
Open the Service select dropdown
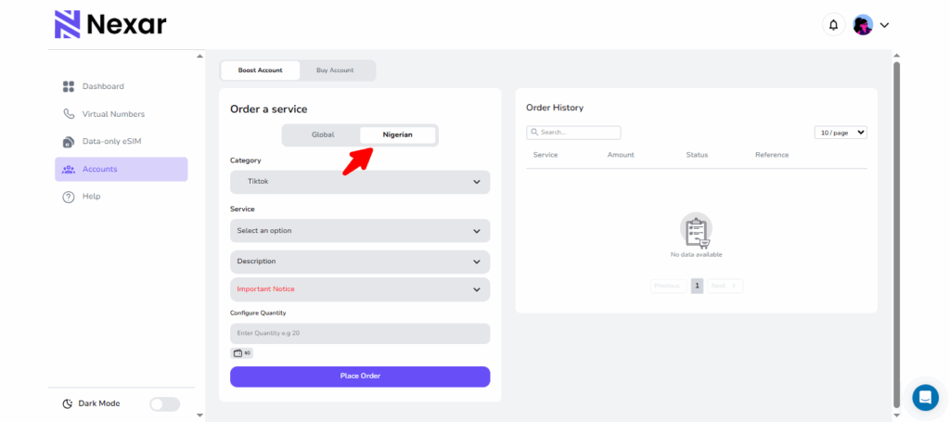(x=360, y=230)
